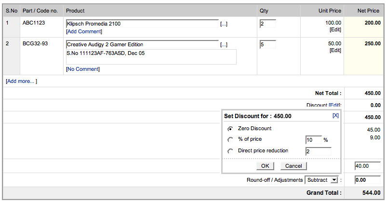Choose the % of price radio option

[x=230, y=140]
